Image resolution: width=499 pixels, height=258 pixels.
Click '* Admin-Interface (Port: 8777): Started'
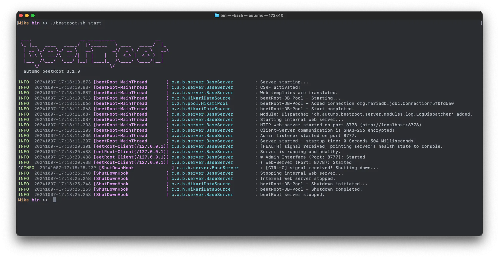coord(313,157)
